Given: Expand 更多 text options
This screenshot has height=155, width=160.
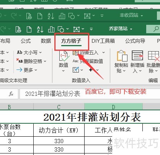Looking at the screenshot, I should tap(27, 70).
